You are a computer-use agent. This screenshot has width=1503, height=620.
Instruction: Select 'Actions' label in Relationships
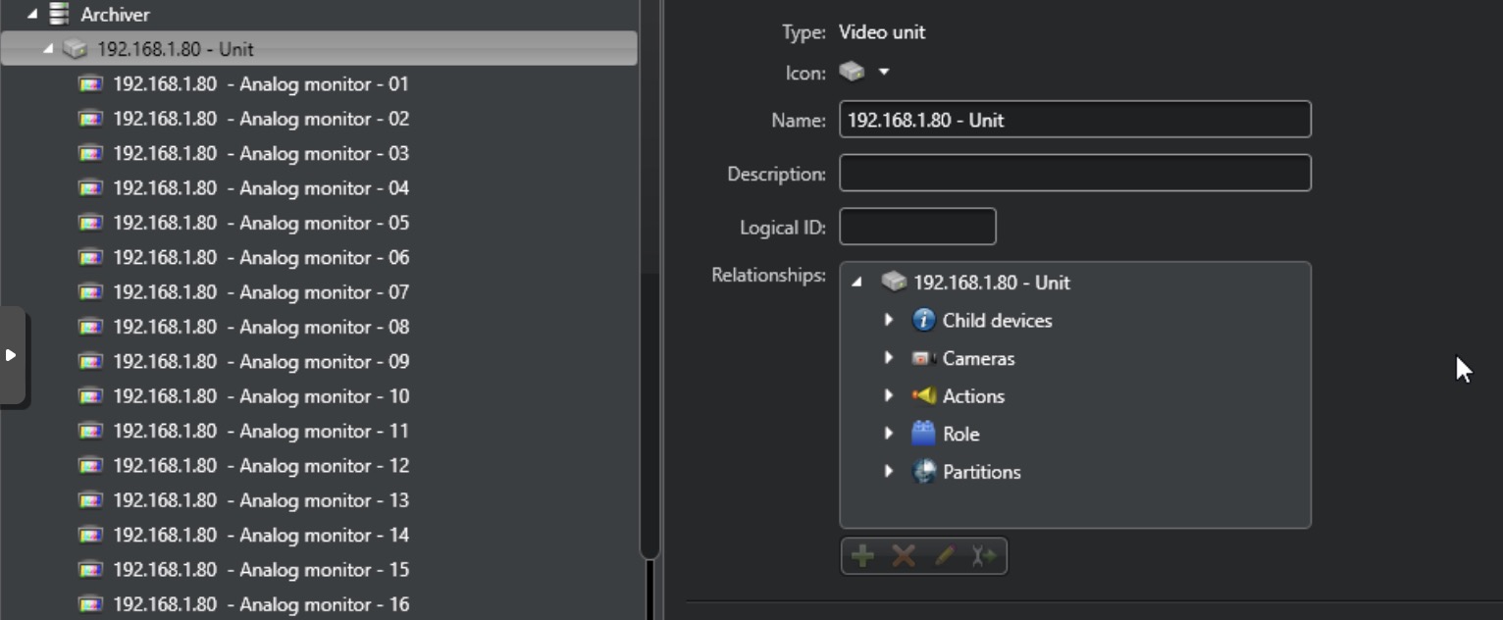[x=973, y=396]
